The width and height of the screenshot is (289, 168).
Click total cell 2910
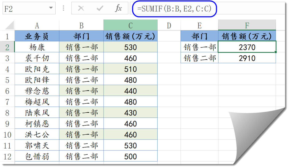tap(247, 58)
